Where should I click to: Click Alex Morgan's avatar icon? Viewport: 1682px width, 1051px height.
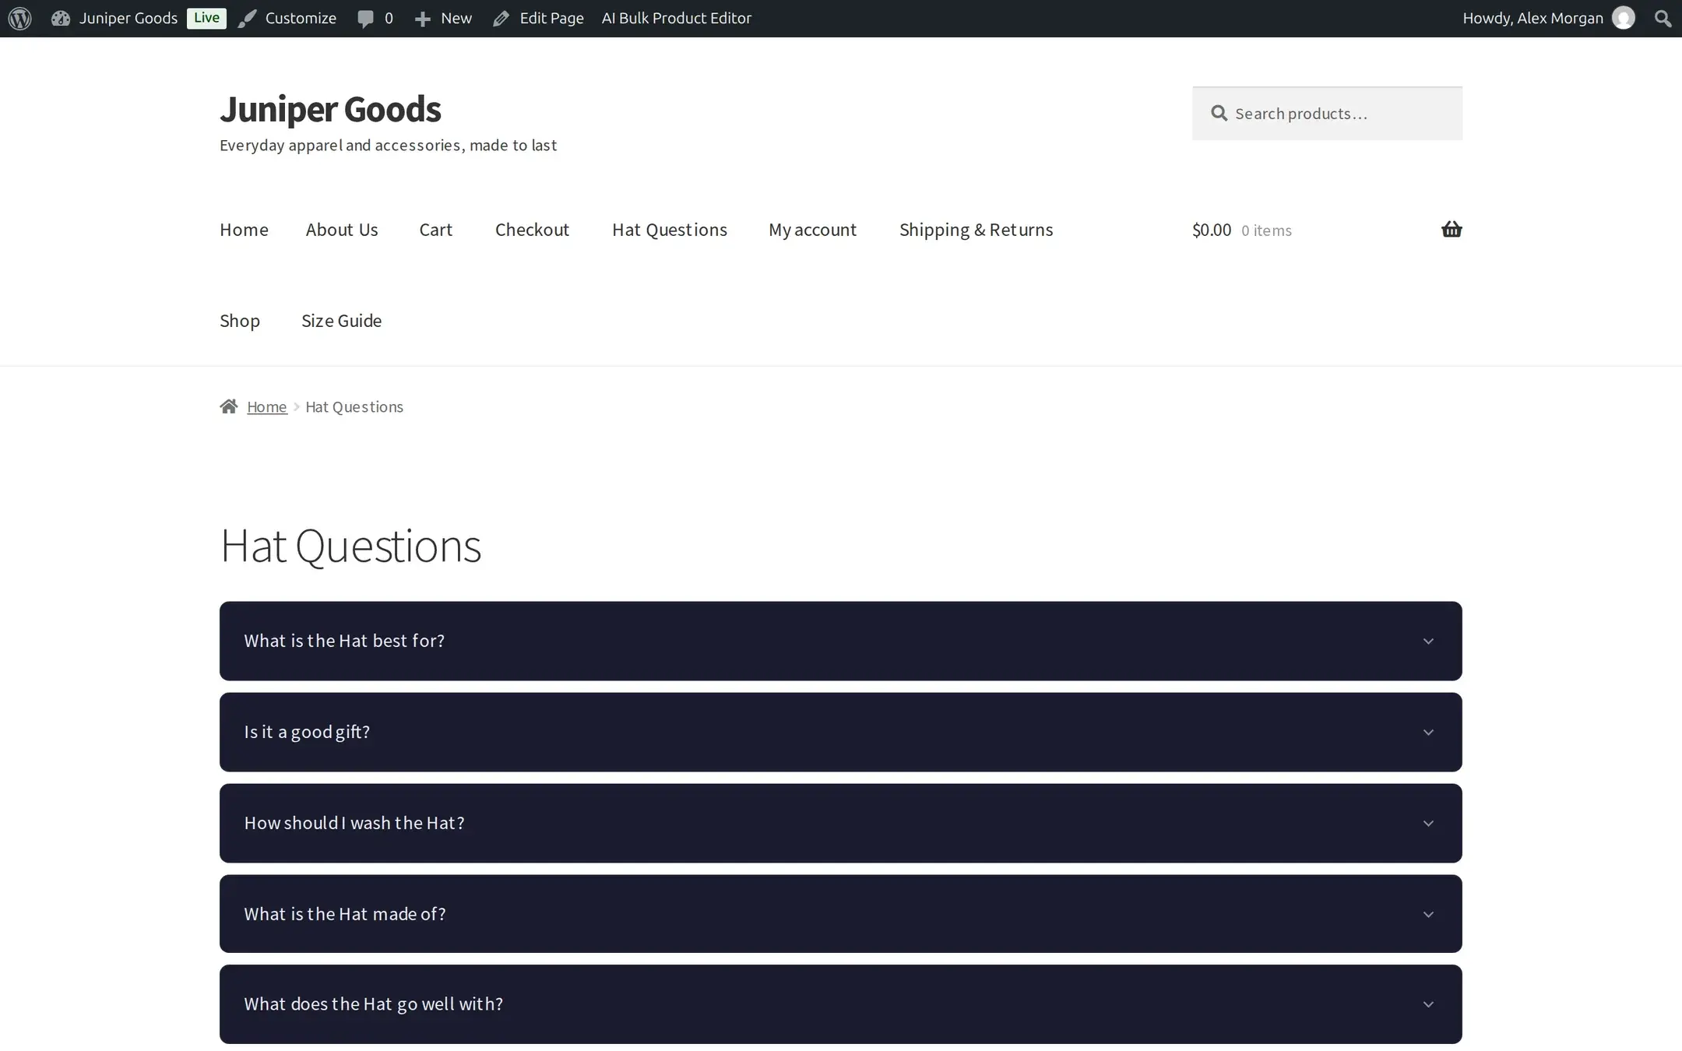(x=1624, y=18)
